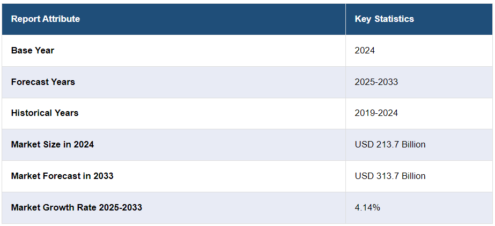Screen dimensions: 495x226
Task: Select the Forecast Years label cell
Action: click(x=43, y=82)
